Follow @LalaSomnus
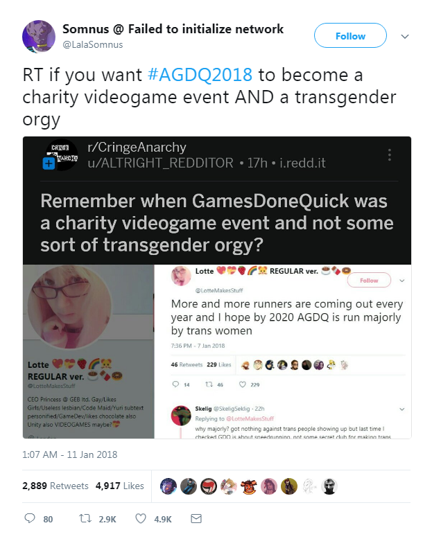This screenshot has width=432, height=539. coord(350,36)
